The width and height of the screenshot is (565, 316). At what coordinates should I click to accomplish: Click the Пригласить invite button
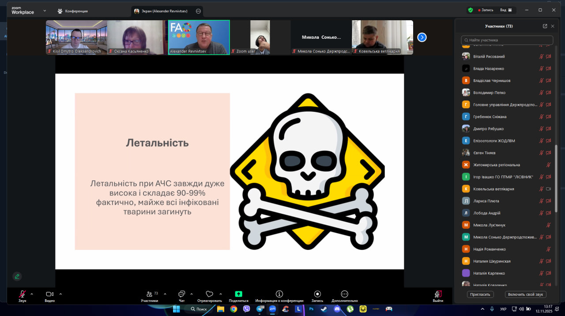480,294
